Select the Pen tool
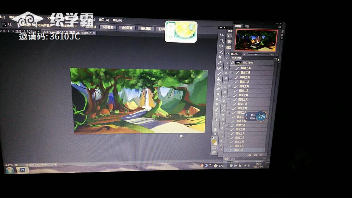Image resolution: width=352 pixels, height=198 pixels. click(x=217, y=109)
